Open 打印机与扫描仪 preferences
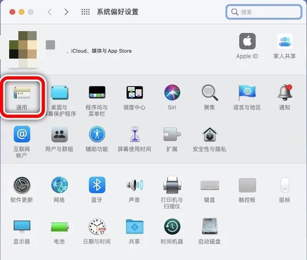307x260 pixels. 172,193
